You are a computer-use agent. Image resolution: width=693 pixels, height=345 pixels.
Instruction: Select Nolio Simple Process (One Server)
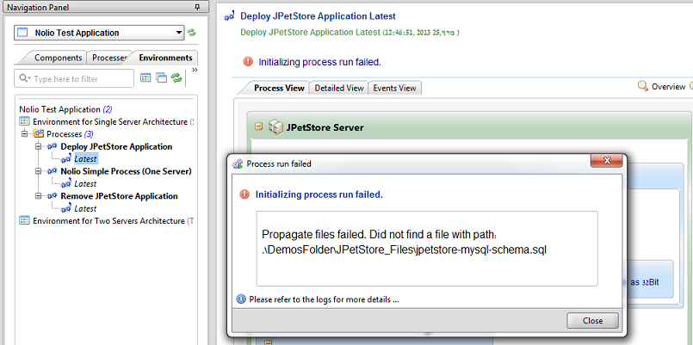126,171
